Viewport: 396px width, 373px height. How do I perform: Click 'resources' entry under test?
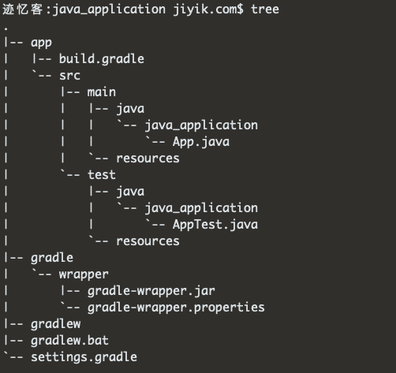(148, 241)
